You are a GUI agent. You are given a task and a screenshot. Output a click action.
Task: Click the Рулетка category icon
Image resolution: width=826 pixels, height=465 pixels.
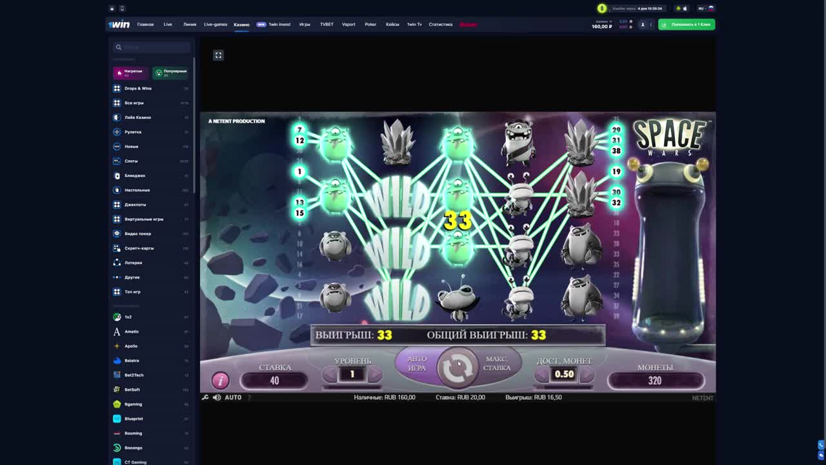[117, 132]
